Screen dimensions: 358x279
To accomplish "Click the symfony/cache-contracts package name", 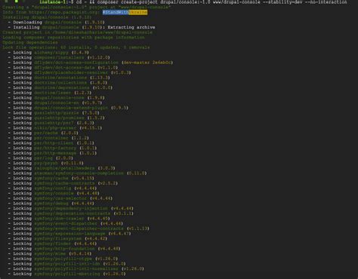I will [64, 183].
